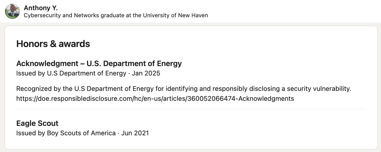Screen dimensions: 381x152
Task: Select the Eagle Scout award title
Action: click(37, 123)
